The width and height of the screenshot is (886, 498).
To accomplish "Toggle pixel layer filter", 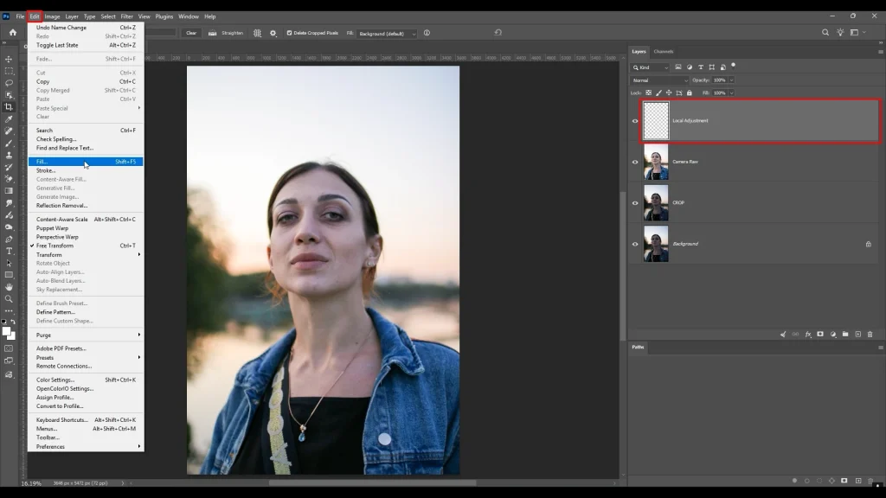I will tap(678, 67).
